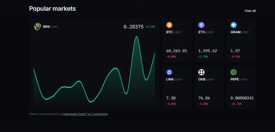Click the PEPE frog logo icon
Viewport: 275px width, 132px height.
(234, 72)
